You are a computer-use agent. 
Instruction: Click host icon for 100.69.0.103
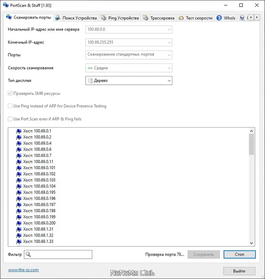(19, 180)
